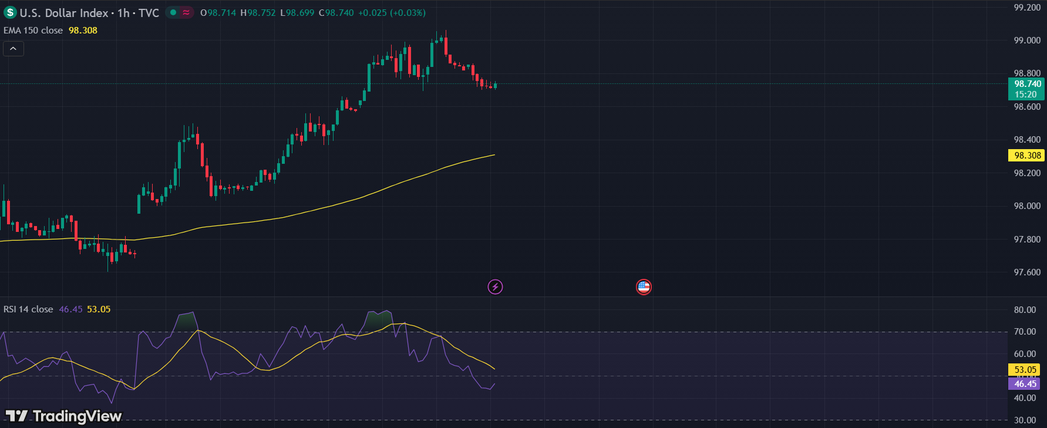Click the red approximate data mode icon
Screen dimensions: 1047x428
tap(186, 12)
